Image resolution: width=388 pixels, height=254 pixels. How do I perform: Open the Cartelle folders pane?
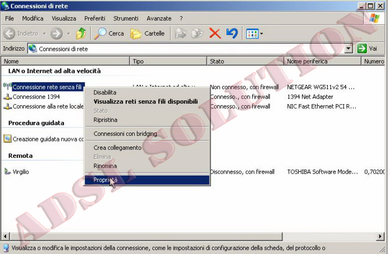click(x=148, y=34)
